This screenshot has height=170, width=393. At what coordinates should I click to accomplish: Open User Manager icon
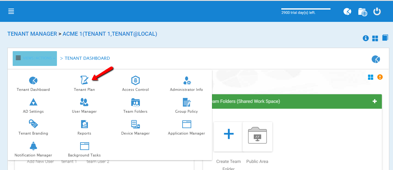(x=84, y=102)
